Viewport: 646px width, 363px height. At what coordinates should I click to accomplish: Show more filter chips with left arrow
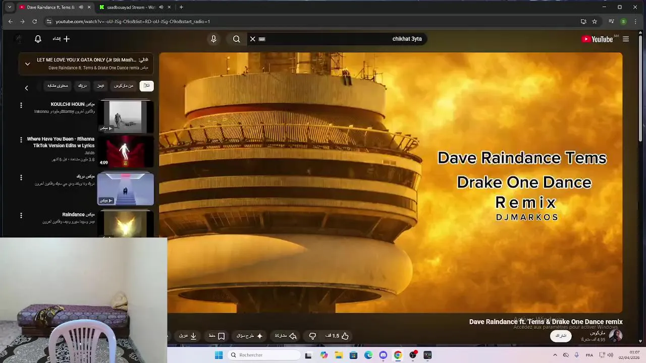tap(26, 88)
